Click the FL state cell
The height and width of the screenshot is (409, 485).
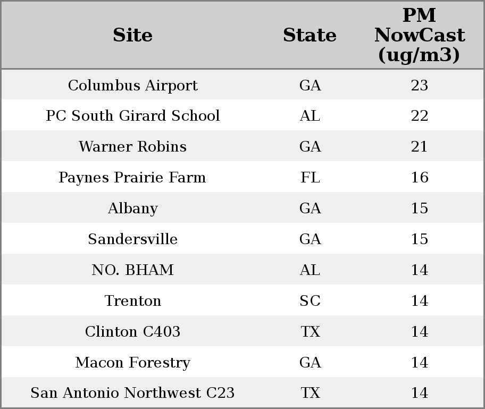click(310, 178)
